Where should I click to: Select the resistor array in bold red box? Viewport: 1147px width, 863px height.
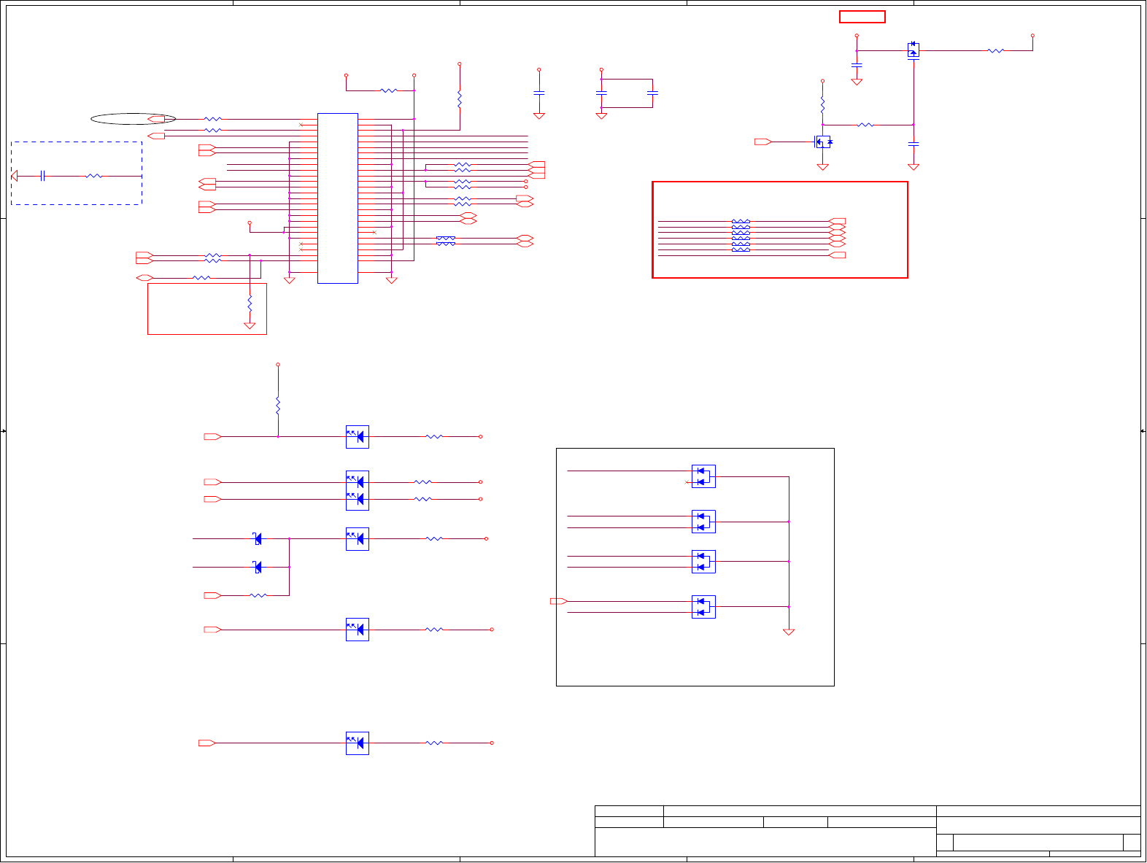[x=741, y=236]
